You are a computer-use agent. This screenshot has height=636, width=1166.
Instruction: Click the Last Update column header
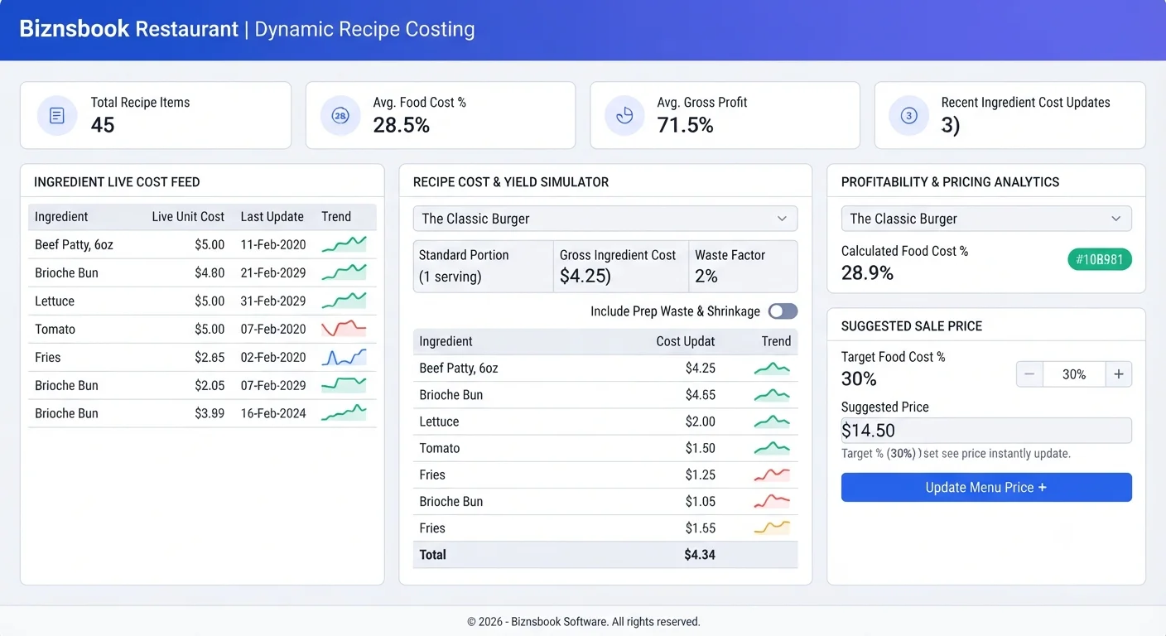tap(272, 217)
